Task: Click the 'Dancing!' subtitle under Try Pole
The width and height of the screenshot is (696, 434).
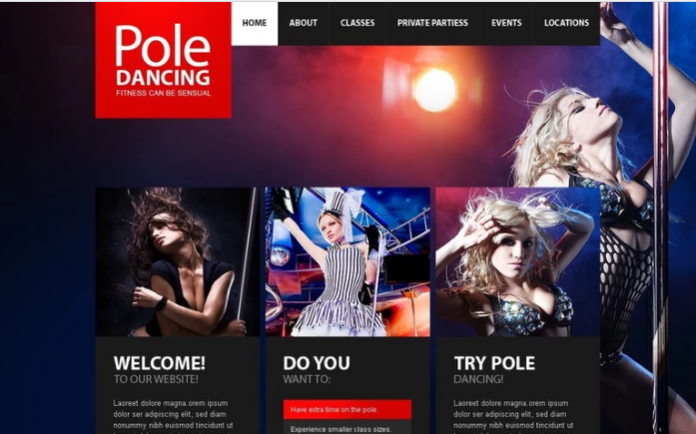Action: pos(478,379)
